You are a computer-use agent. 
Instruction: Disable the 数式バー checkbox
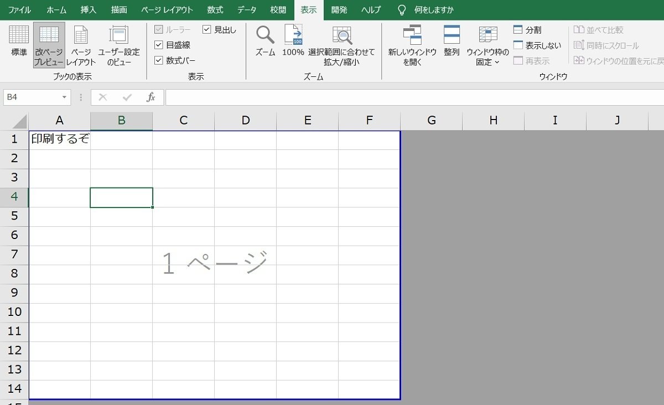tap(158, 60)
